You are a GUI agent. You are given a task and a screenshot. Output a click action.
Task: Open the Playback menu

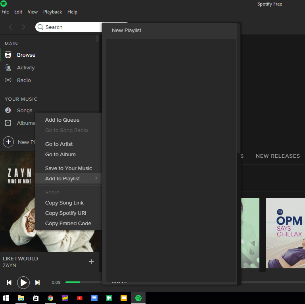pyautogui.click(x=52, y=12)
